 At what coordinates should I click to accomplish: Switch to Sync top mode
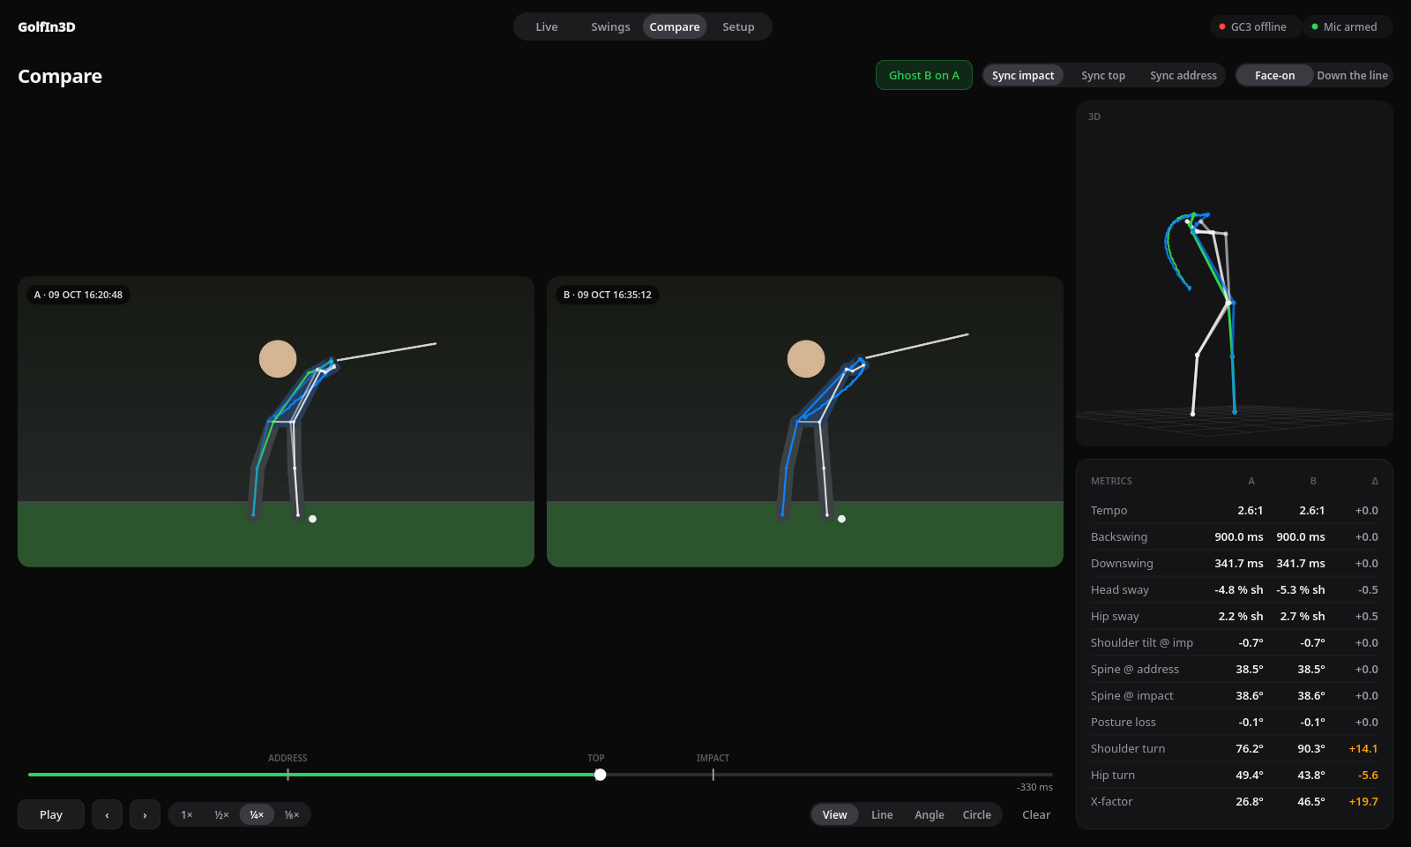point(1103,75)
